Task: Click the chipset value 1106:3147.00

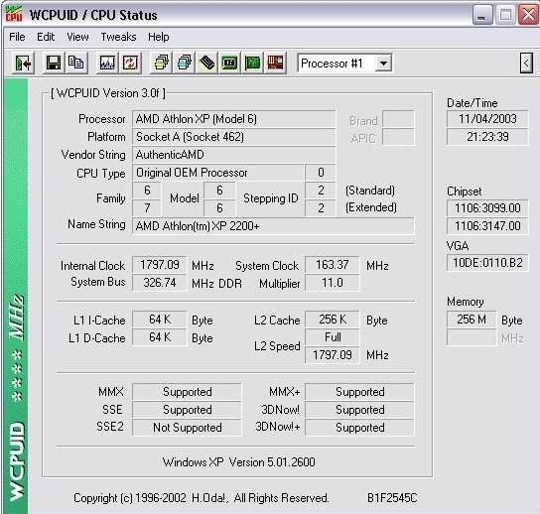Action: [487, 226]
